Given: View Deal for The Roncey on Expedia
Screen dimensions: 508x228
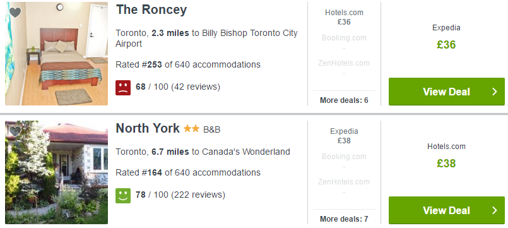Looking at the screenshot, I should pos(446,92).
